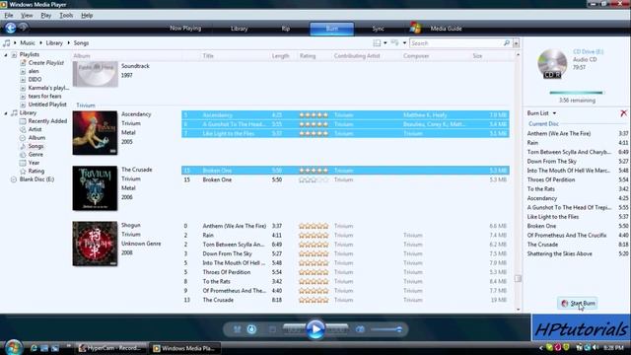
Task: Click the Back navigation arrow
Action: click(x=11, y=28)
